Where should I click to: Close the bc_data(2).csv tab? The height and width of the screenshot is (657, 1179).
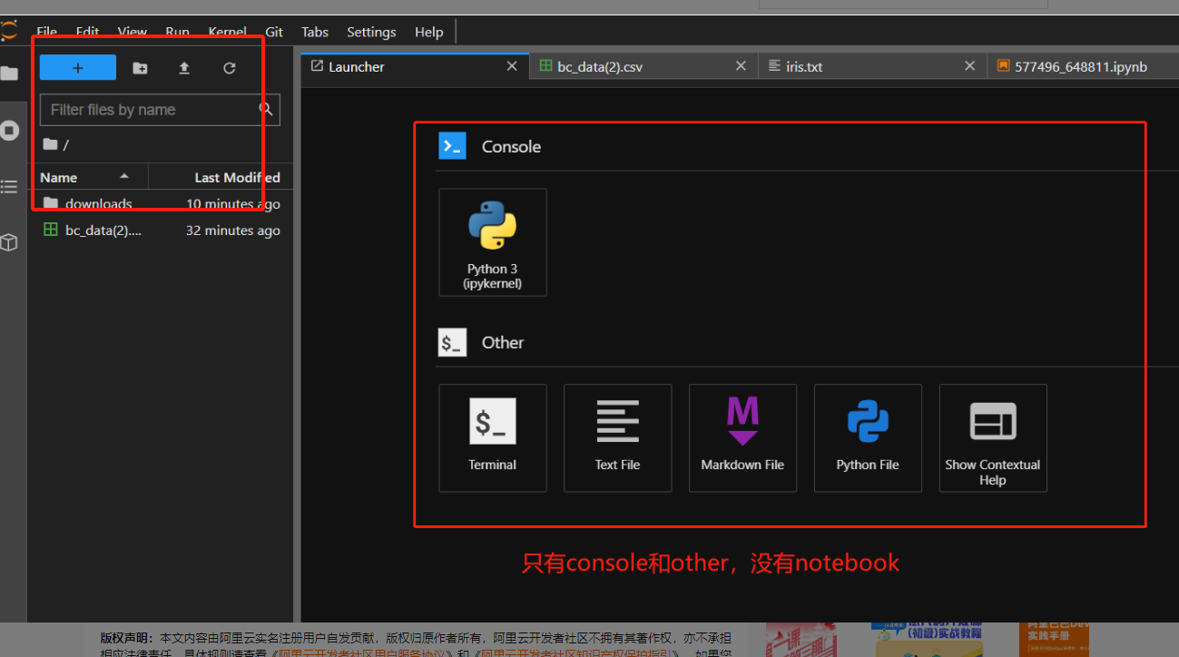click(x=741, y=66)
